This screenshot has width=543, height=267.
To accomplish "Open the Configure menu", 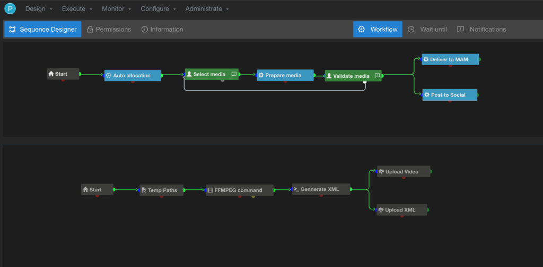I will click(x=158, y=9).
